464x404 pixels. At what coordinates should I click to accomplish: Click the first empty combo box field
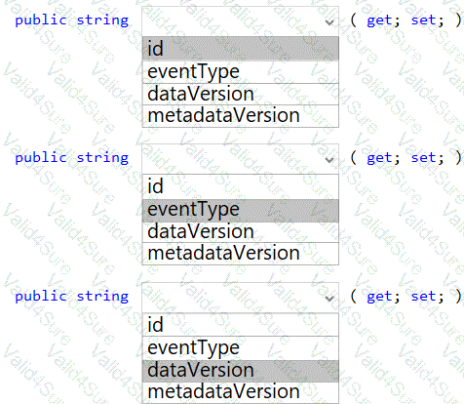coord(240,21)
